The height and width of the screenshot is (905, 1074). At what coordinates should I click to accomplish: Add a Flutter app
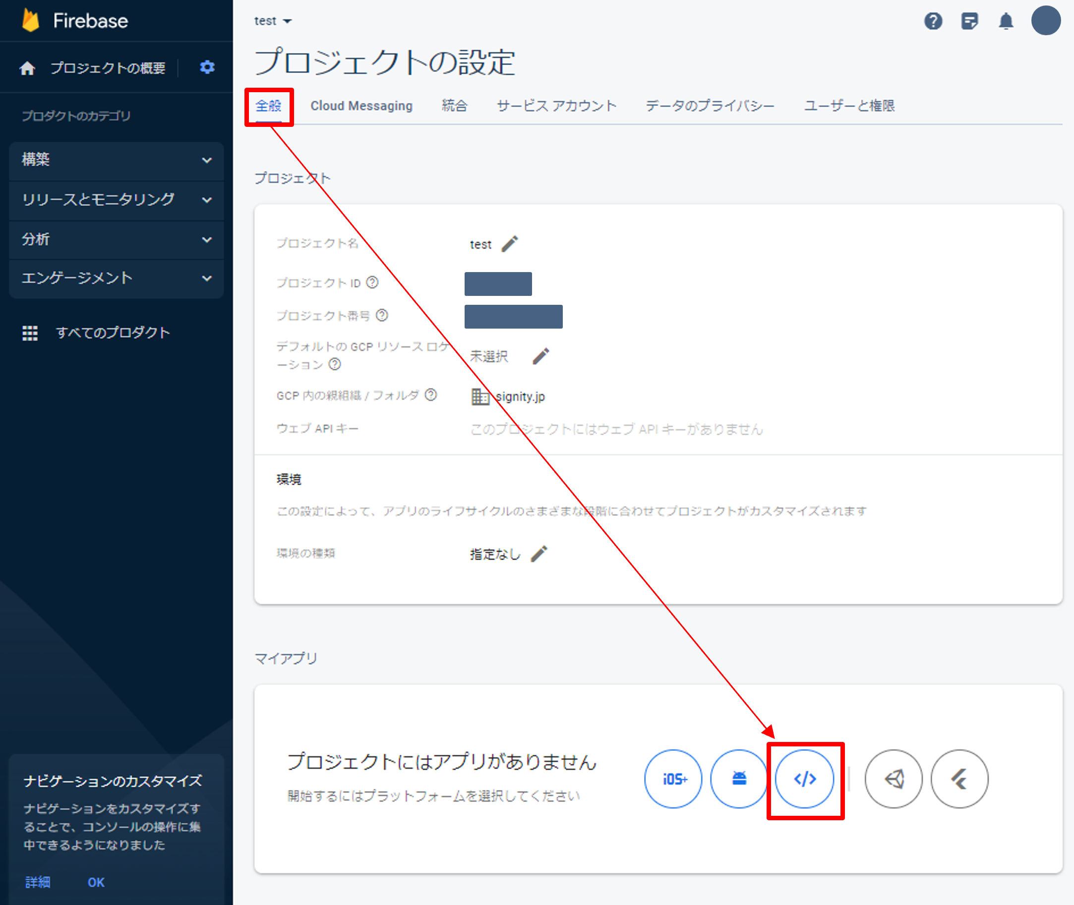[x=959, y=779]
